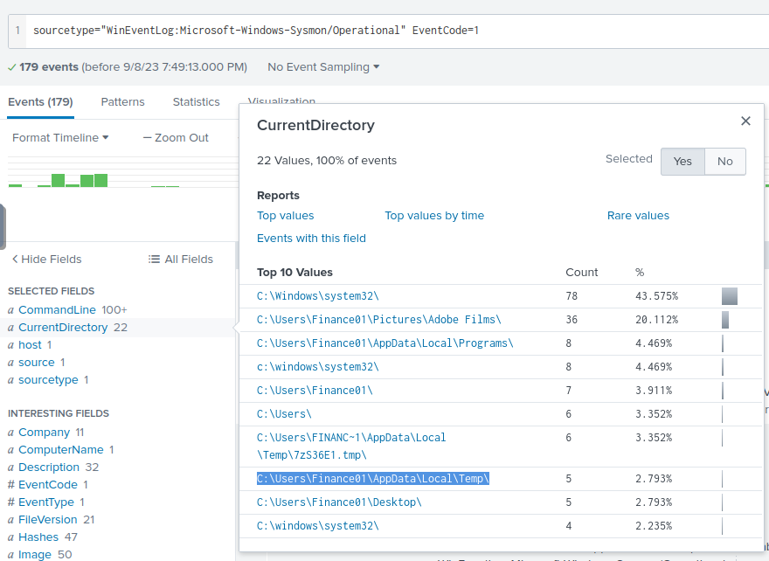Open the Top values report
769x561 pixels.
285,215
